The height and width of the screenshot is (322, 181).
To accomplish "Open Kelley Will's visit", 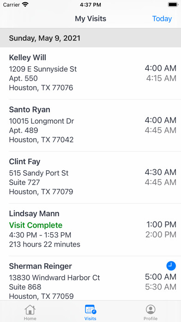I will (90, 73).
